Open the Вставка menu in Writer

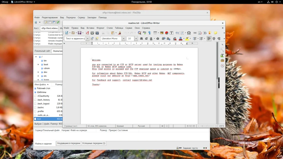click(90, 28)
